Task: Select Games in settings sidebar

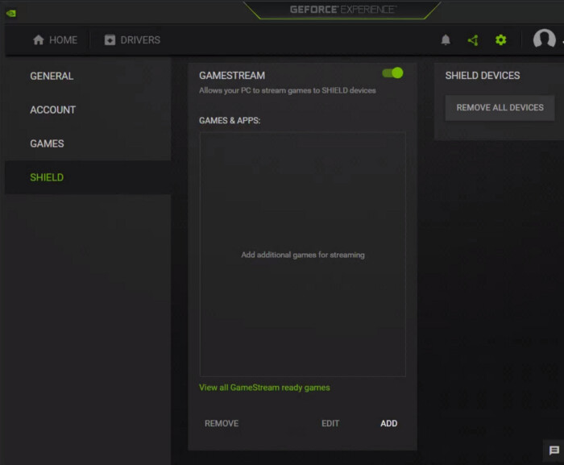Action: [x=47, y=143]
